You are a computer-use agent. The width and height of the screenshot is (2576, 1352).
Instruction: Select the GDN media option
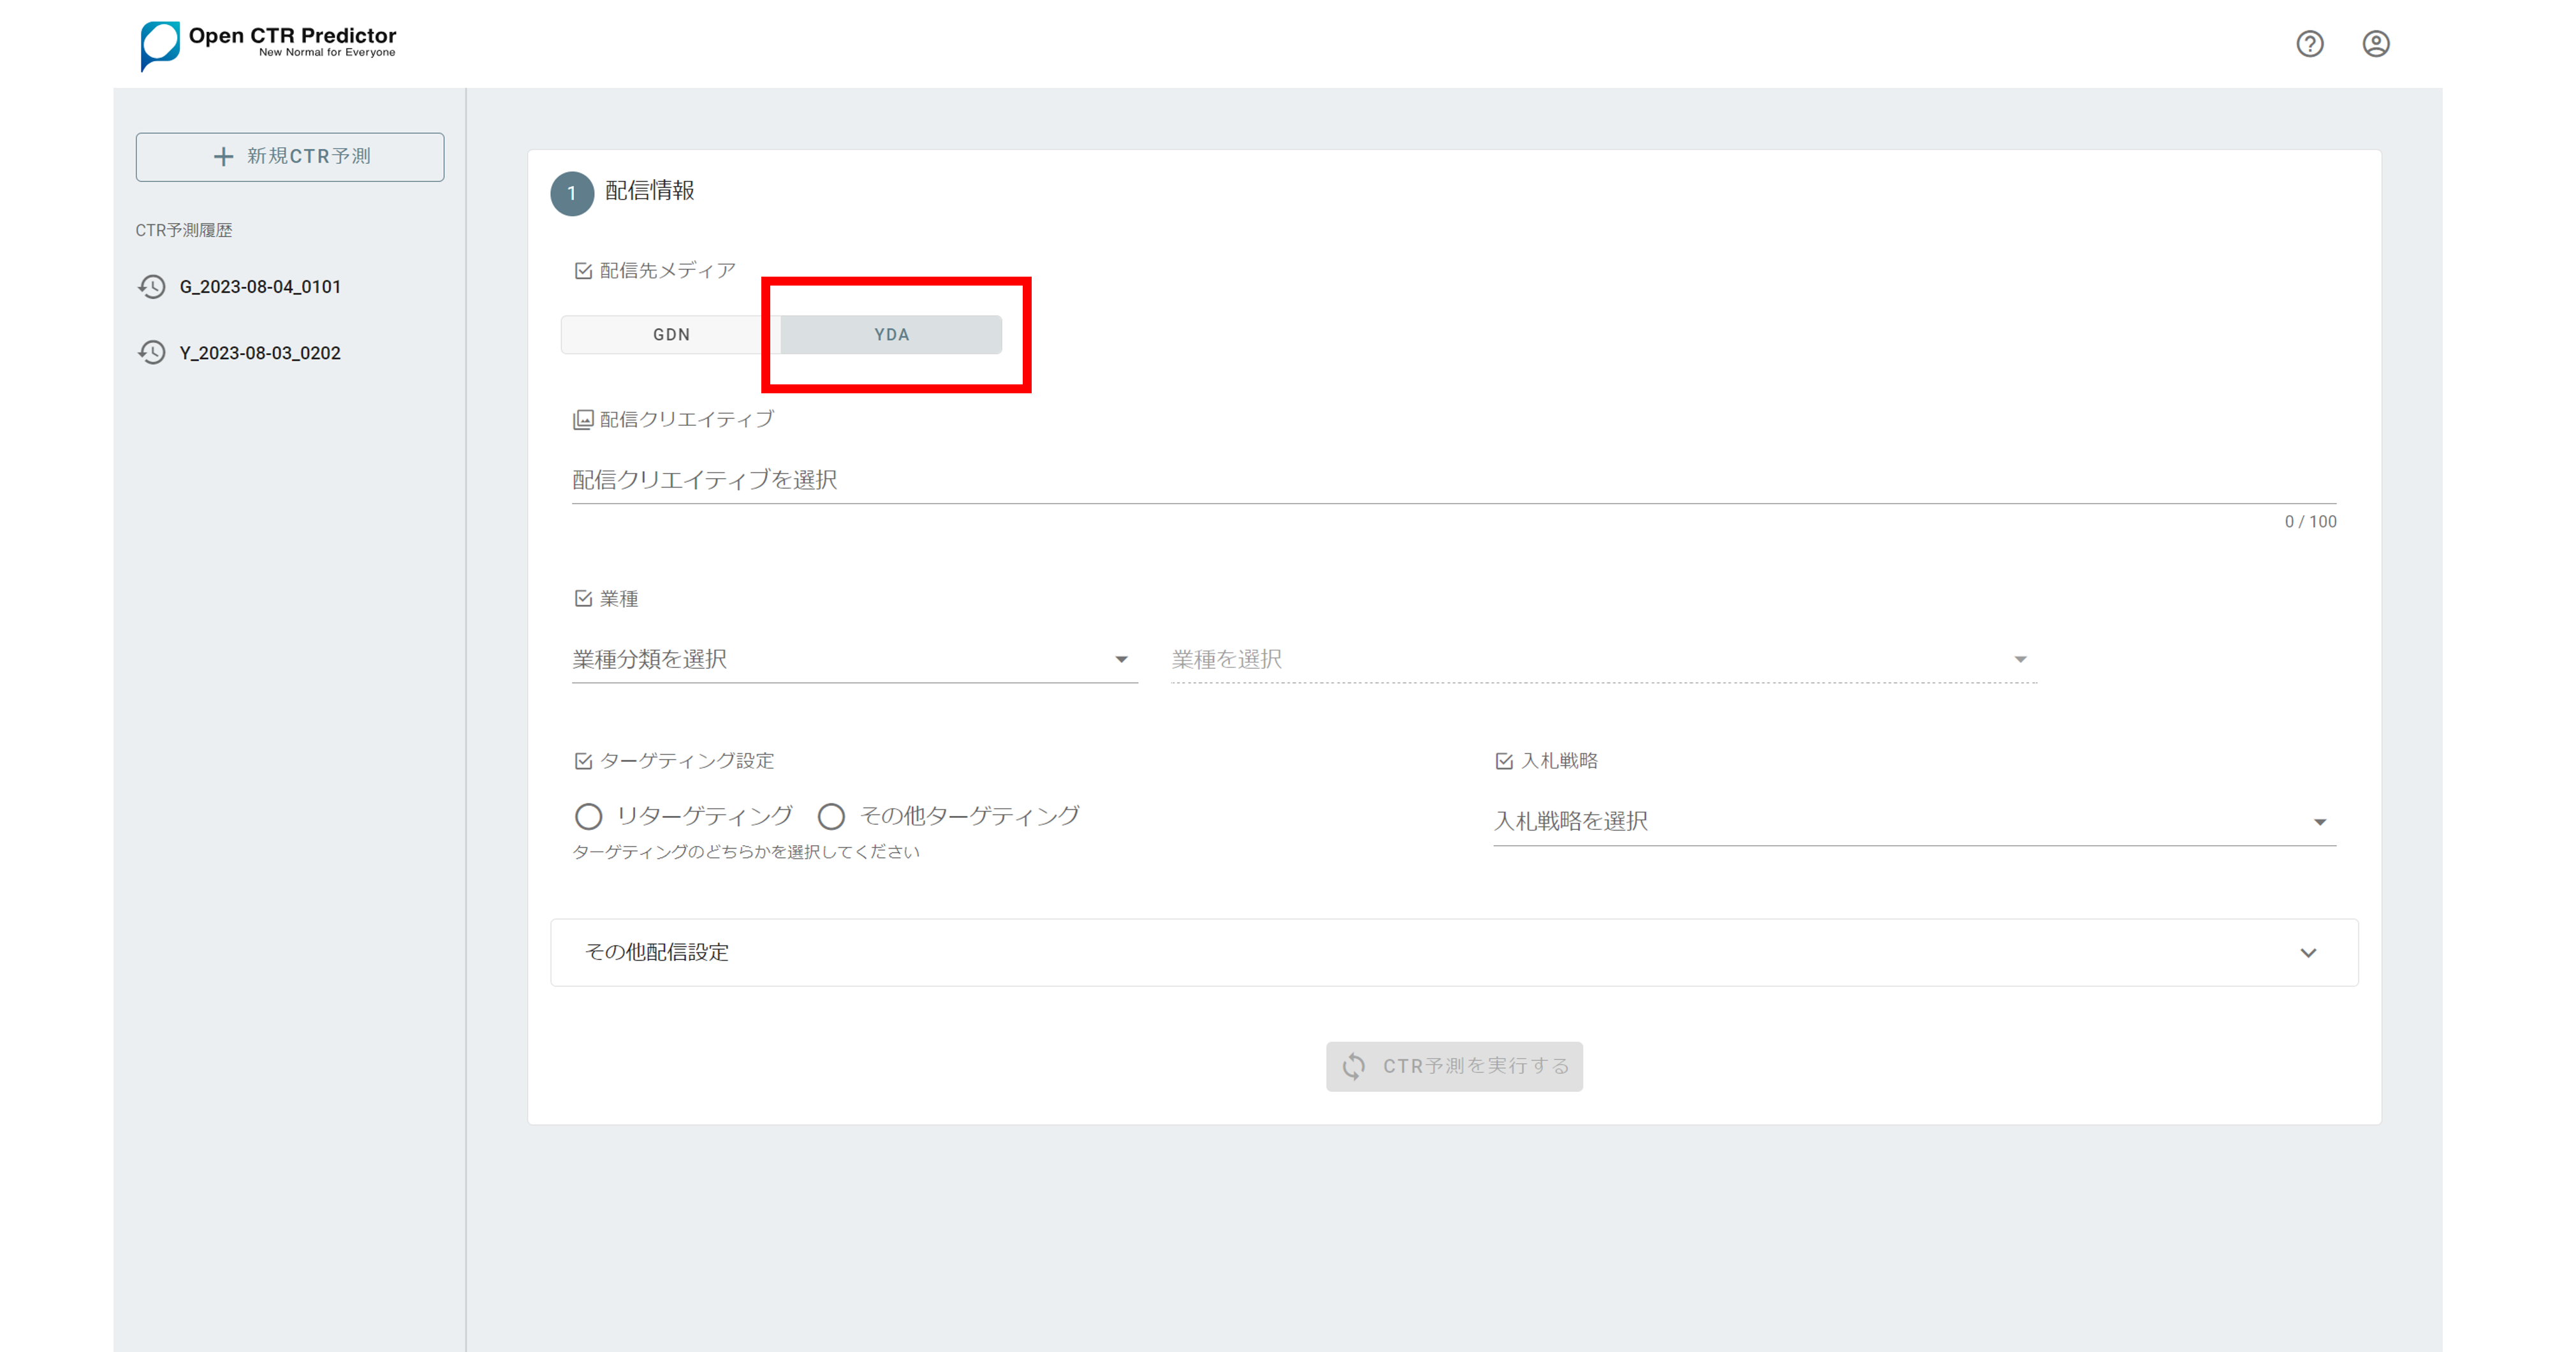click(671, 335)
